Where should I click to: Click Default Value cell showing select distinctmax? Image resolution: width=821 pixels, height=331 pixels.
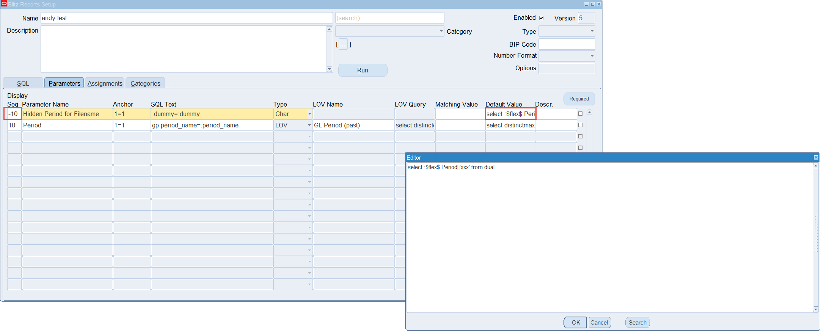pos(510,125)
